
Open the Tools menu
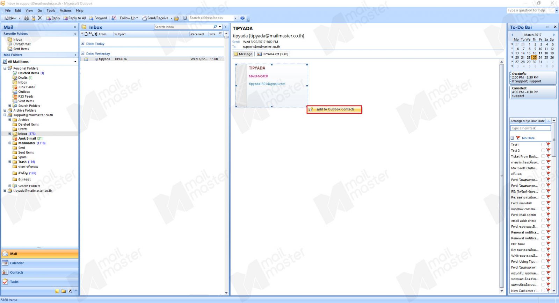(x=51, y=10)
